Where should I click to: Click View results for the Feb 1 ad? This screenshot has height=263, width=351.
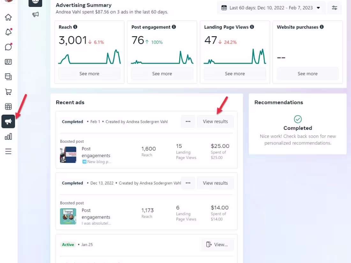pyautogui.click(x=215, y=121)
